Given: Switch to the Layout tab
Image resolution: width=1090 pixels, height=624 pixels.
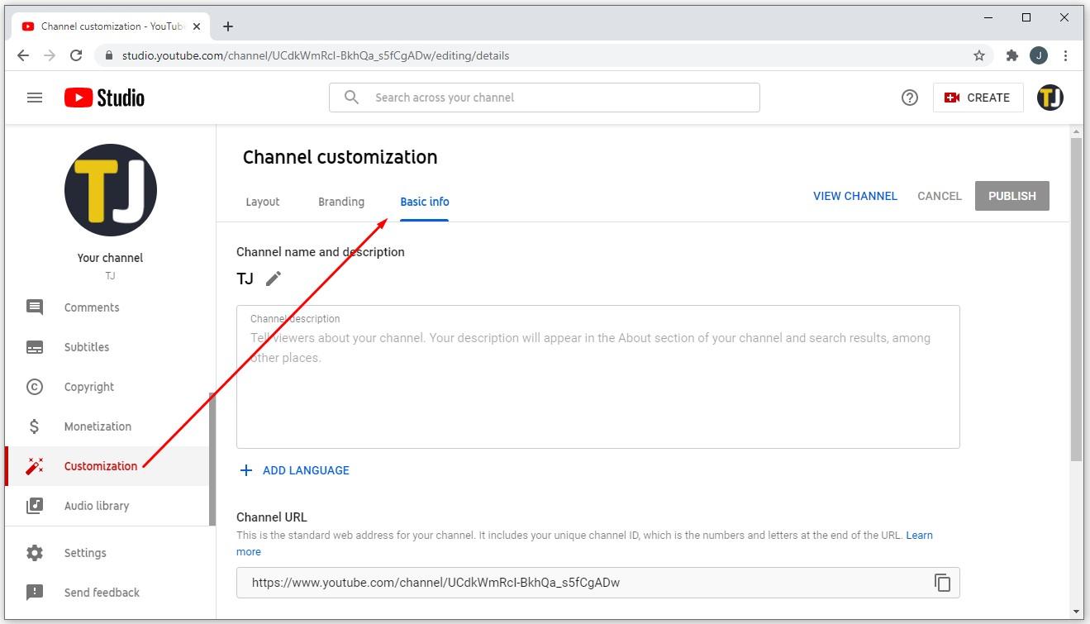Looking at the screenshot, I should click(x=263, y=202).
